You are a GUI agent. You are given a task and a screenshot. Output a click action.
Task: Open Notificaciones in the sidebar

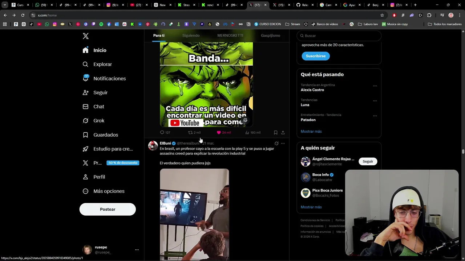[104, 78]
